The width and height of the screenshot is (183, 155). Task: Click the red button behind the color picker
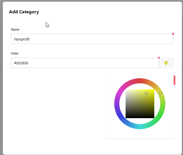point(174,80)
